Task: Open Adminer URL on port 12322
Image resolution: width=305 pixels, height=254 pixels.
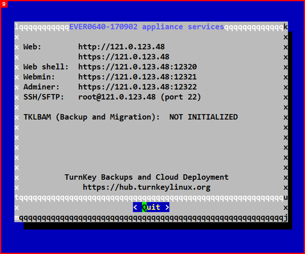Action: [x=137, y=87]
